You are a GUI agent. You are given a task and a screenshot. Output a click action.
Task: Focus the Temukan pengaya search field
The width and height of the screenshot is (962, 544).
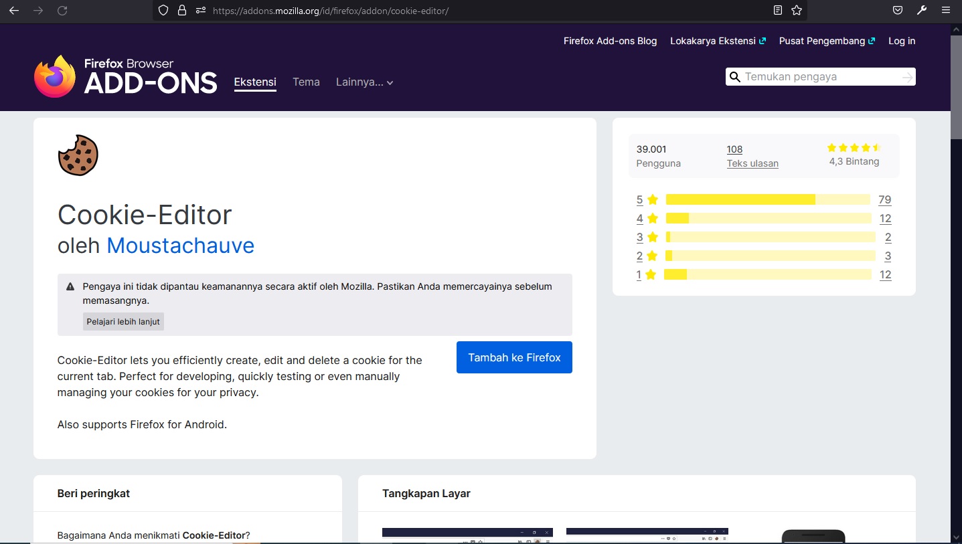(x=820, y=77)
